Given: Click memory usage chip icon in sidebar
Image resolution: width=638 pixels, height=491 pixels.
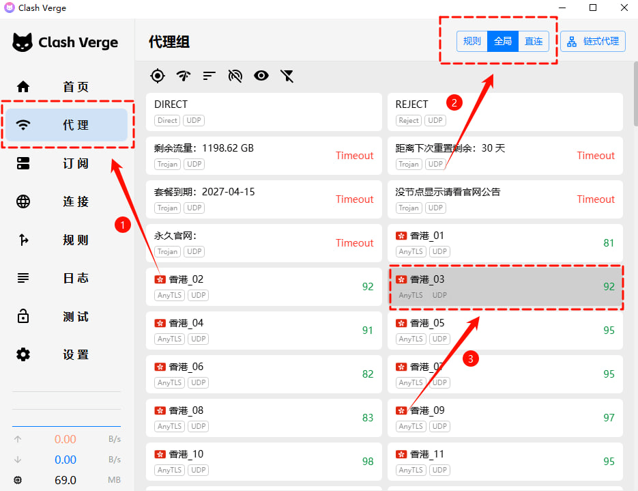Looking at the screenshot, I should (18, 480).
